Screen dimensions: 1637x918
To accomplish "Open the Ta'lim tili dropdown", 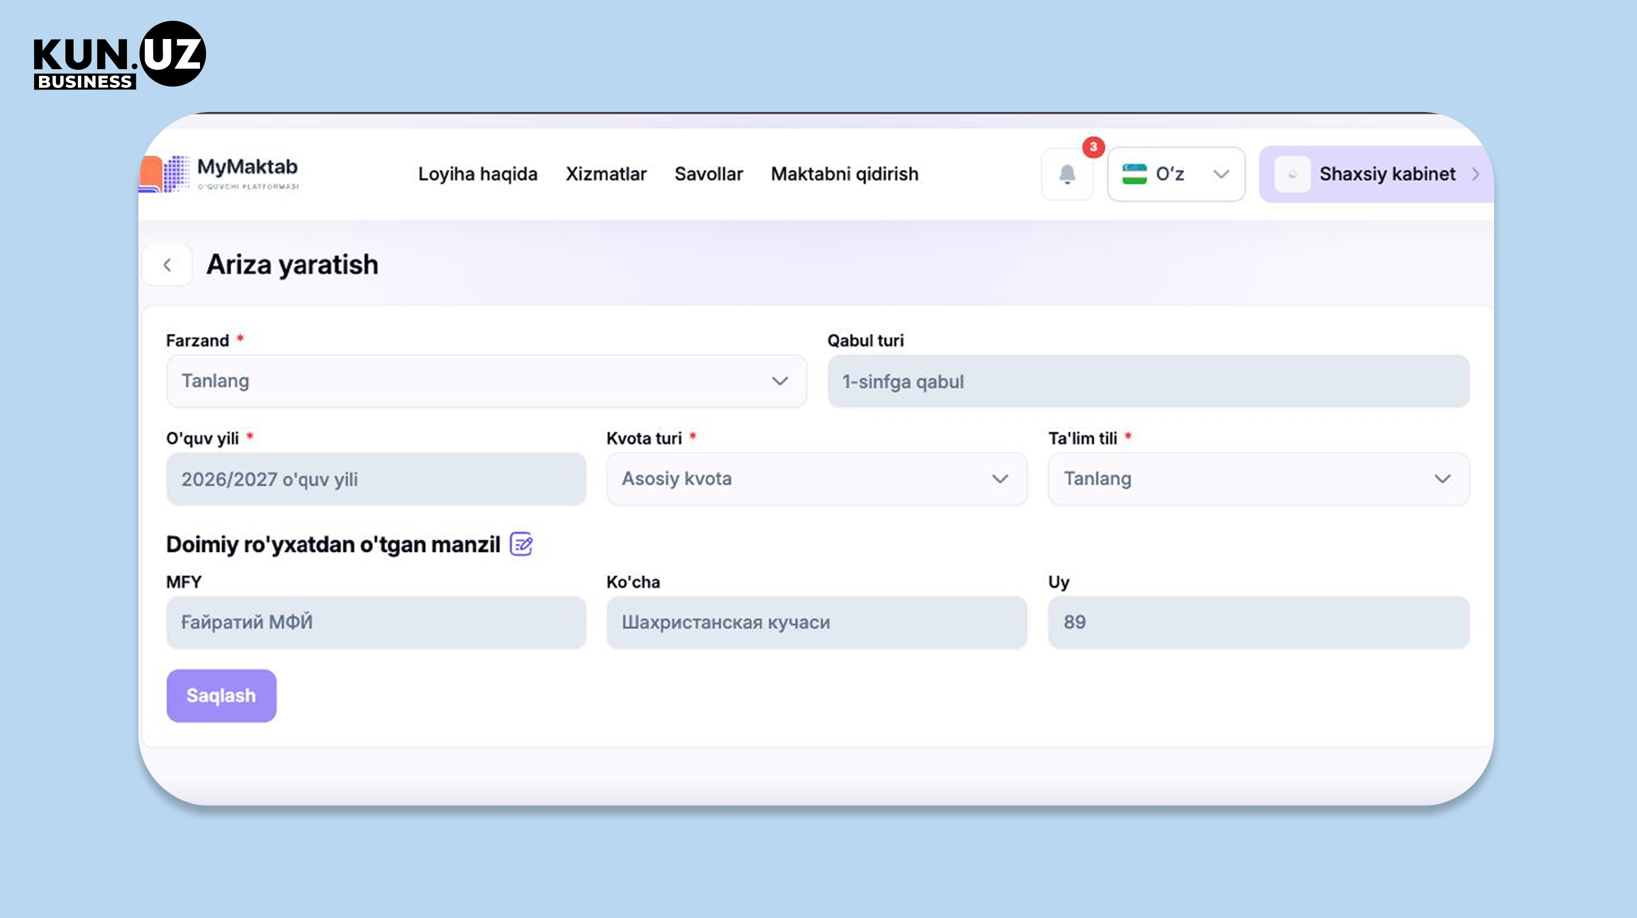I will pos(1259,479).
